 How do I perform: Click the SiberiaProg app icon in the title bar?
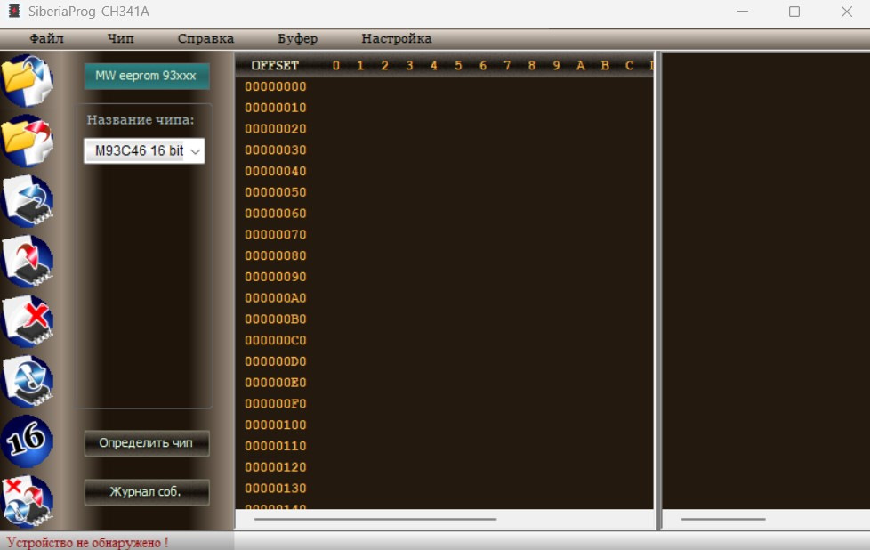pos(14,11)
